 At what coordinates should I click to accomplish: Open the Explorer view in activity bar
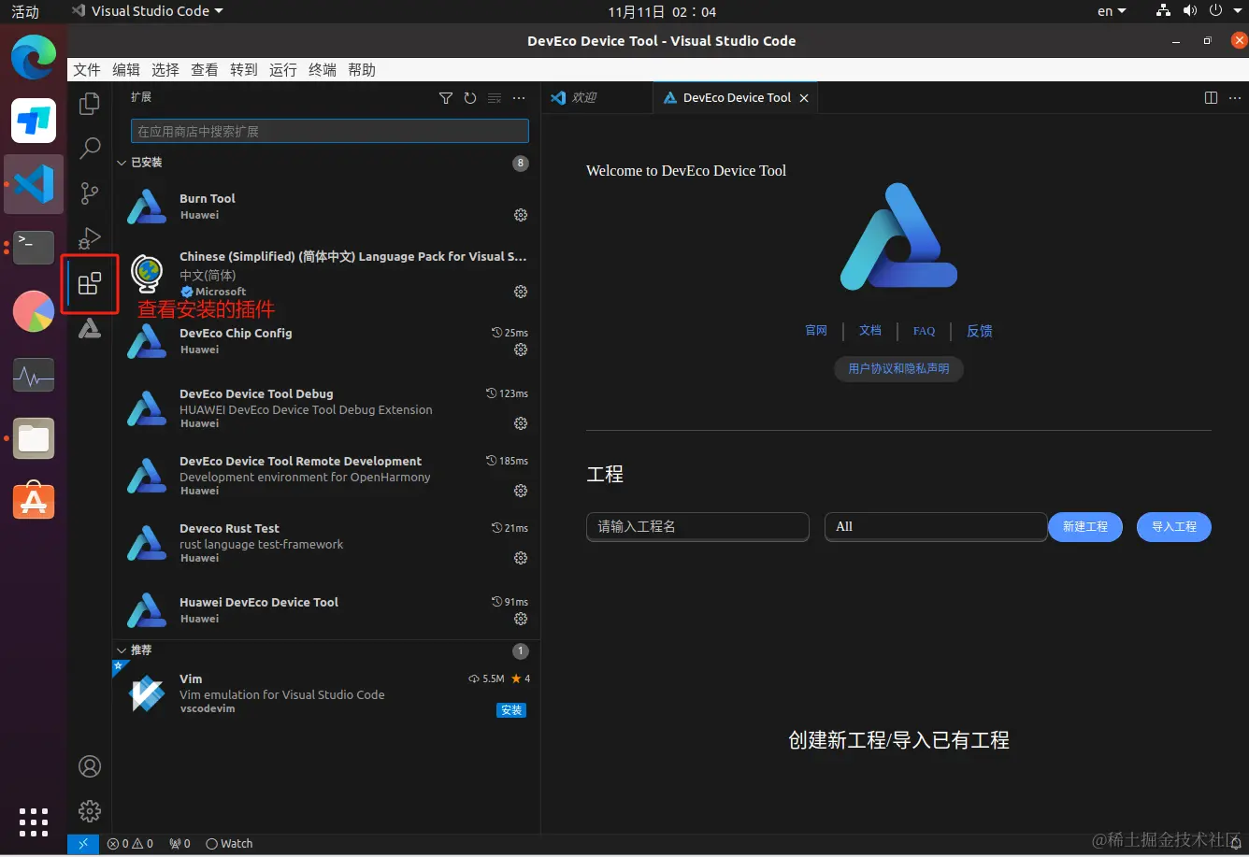tap(90, 104)
